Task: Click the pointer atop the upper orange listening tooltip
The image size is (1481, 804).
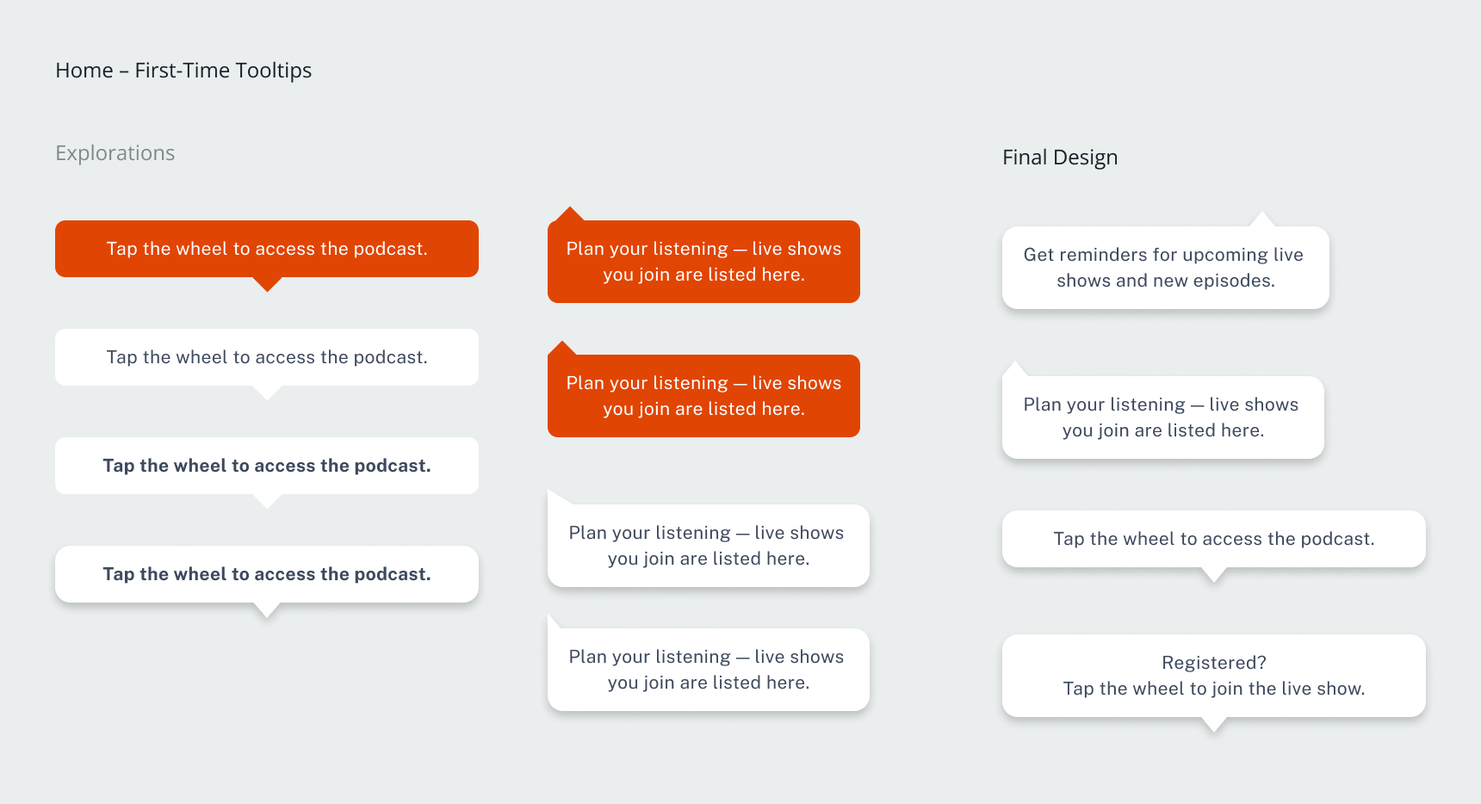Action: click(569, 214)
